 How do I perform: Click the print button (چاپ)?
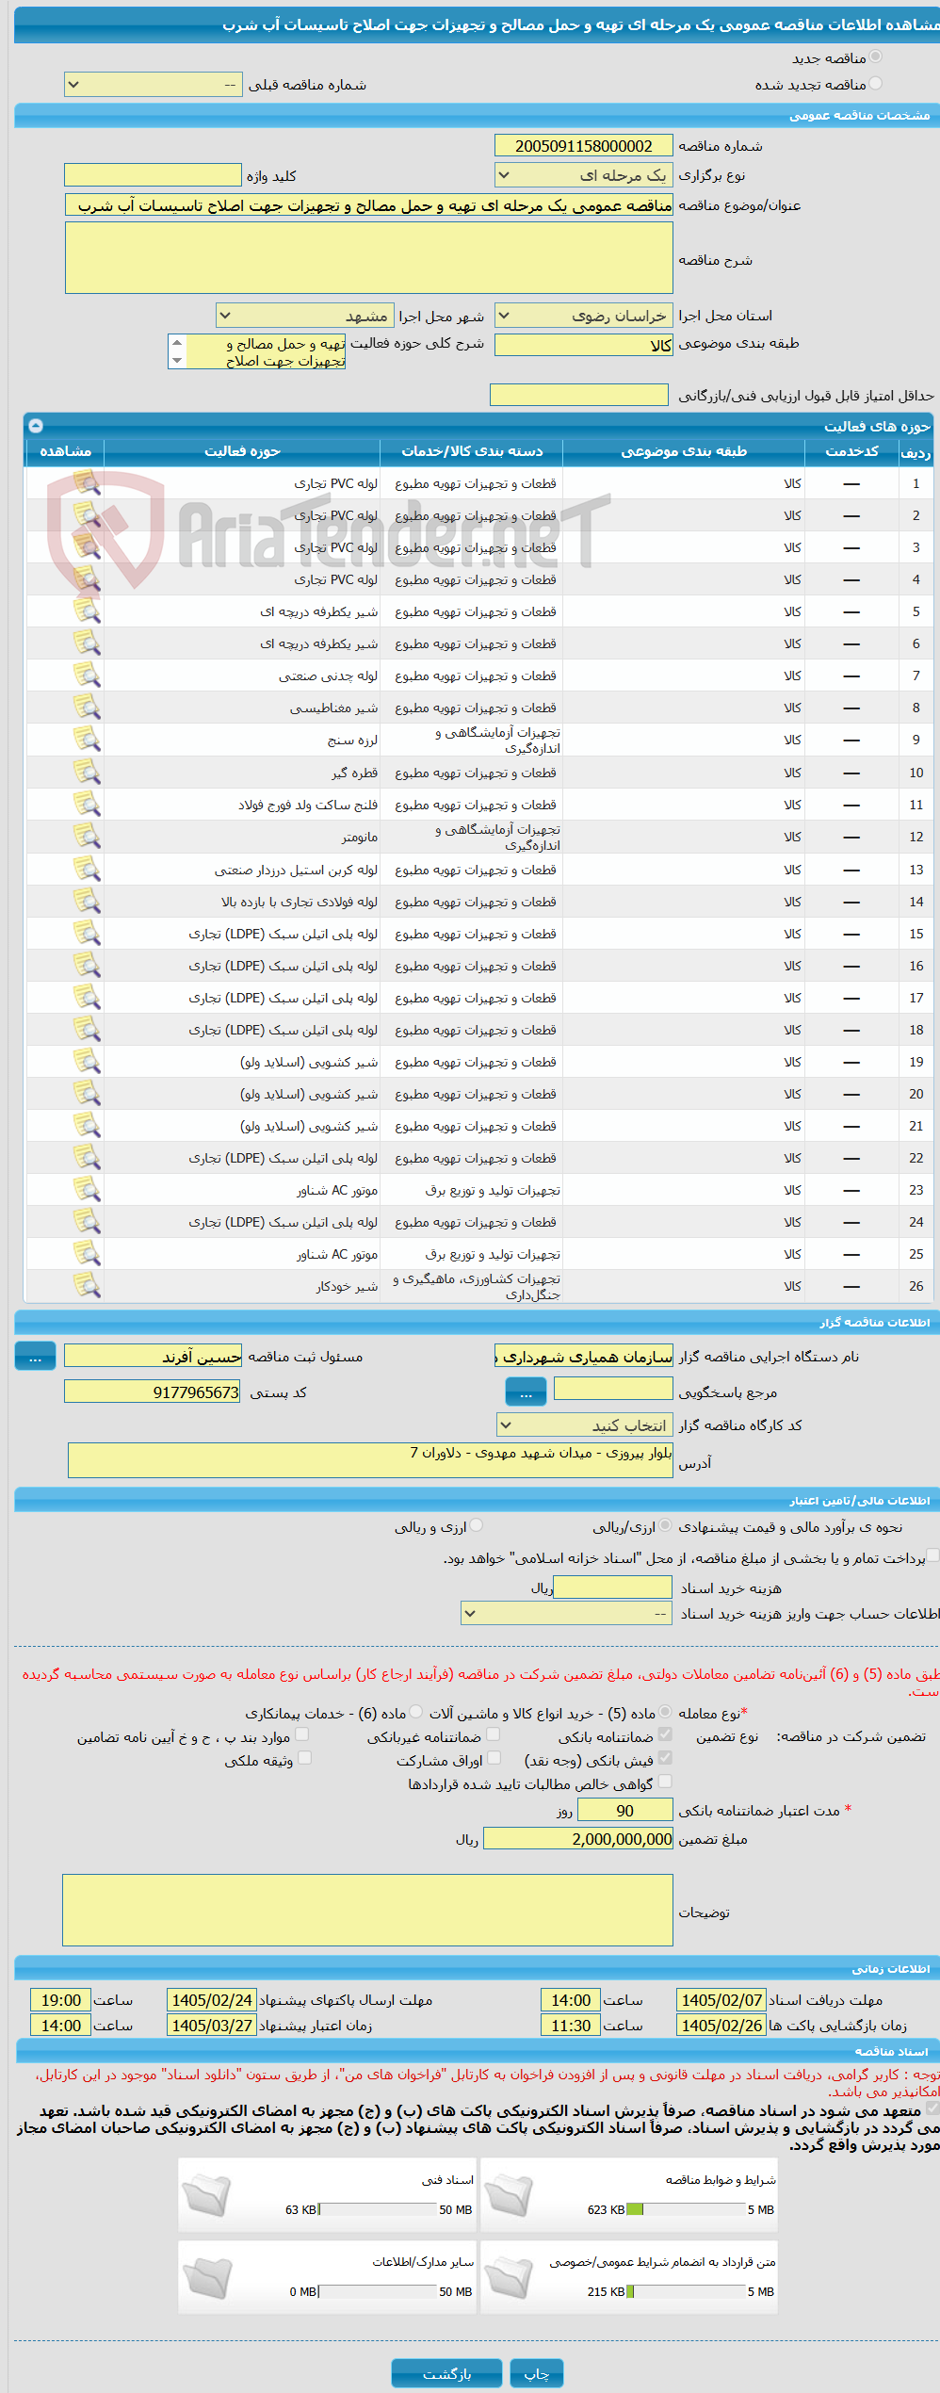[x=537, y=2373]
